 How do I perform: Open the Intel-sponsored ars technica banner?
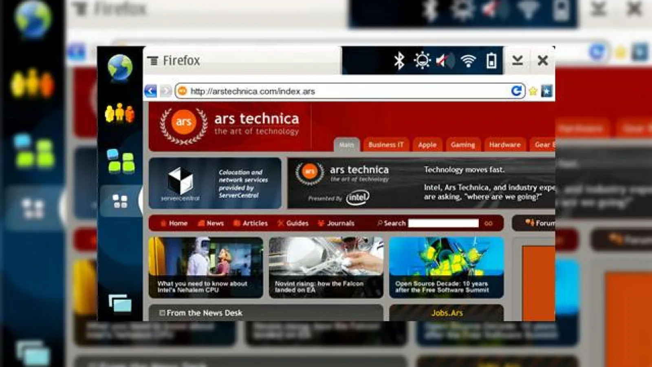421,183
